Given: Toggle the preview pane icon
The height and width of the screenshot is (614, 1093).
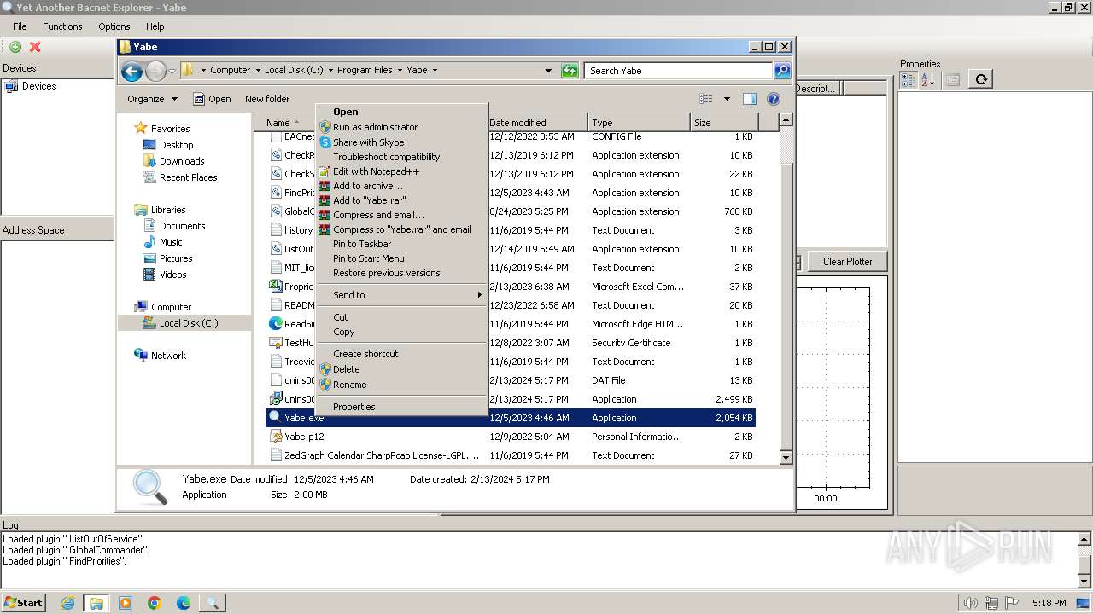Looking at the screenshot, I should pos(750,99).
